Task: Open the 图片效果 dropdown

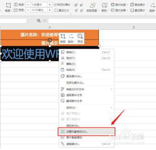Action: (x=119, y=10)
